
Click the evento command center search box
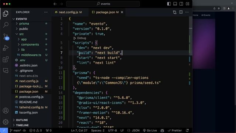103,4
